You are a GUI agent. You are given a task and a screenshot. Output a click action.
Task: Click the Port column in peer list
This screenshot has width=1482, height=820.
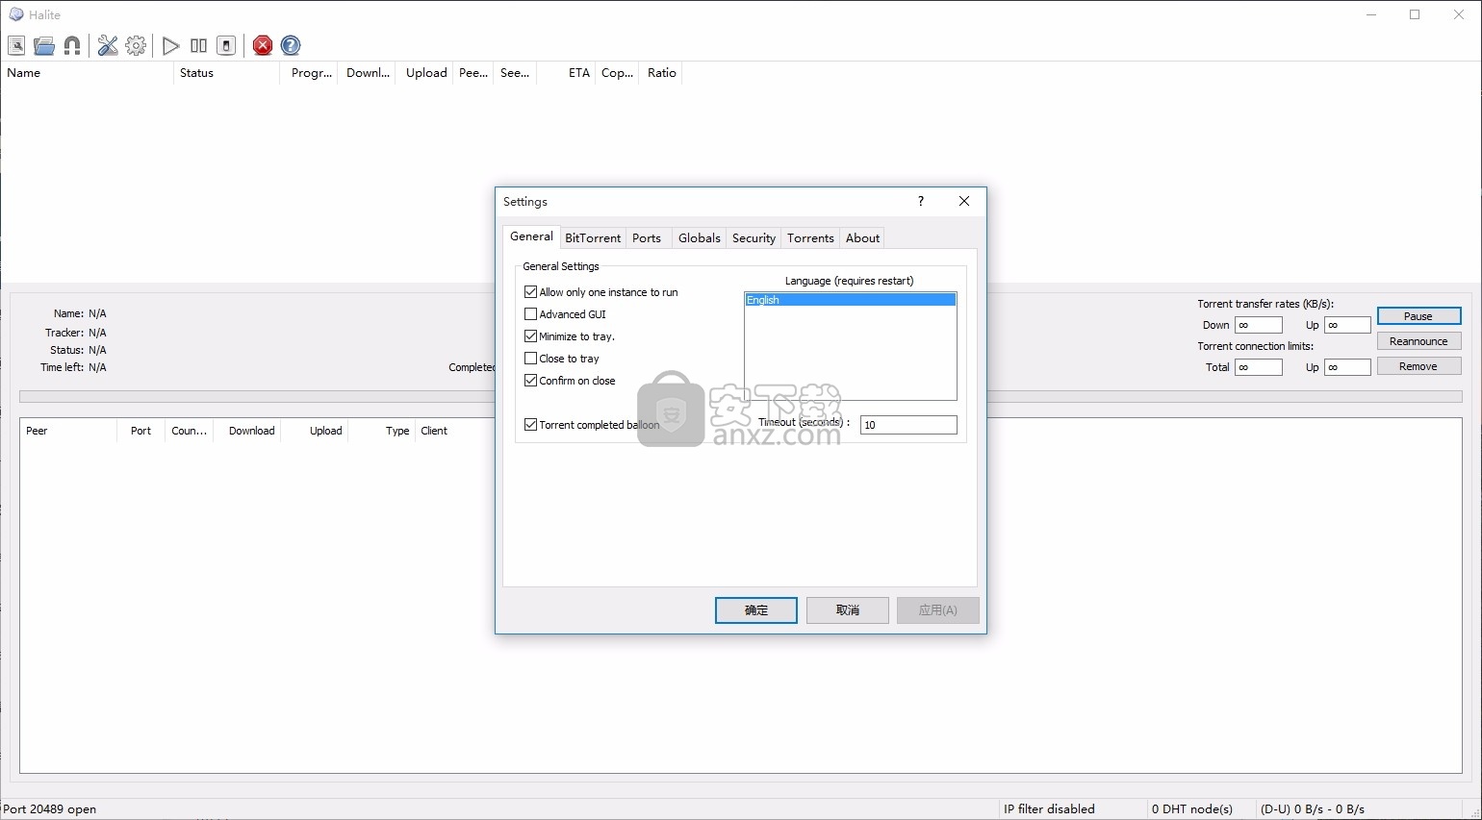(x=141, y=431)
